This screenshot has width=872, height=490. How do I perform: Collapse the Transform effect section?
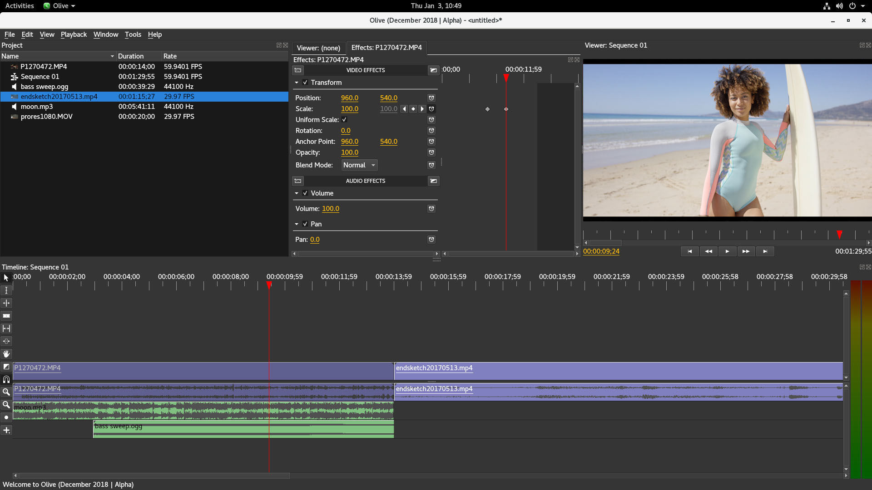point(297,83)
